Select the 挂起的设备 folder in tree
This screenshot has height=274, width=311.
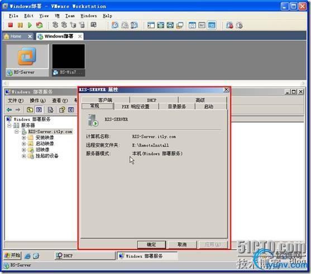(47, 156)
